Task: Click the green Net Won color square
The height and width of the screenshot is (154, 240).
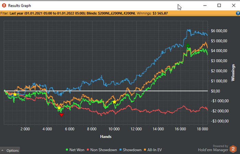Action: coord(67,150)
